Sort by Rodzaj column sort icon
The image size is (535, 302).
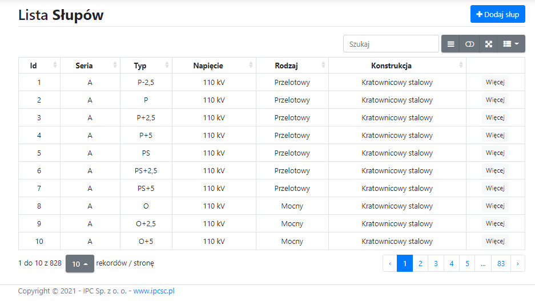tap(324, 66)
